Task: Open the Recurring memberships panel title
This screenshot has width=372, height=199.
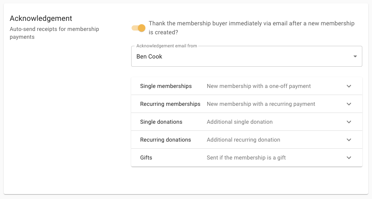Action: coord(170,104)
